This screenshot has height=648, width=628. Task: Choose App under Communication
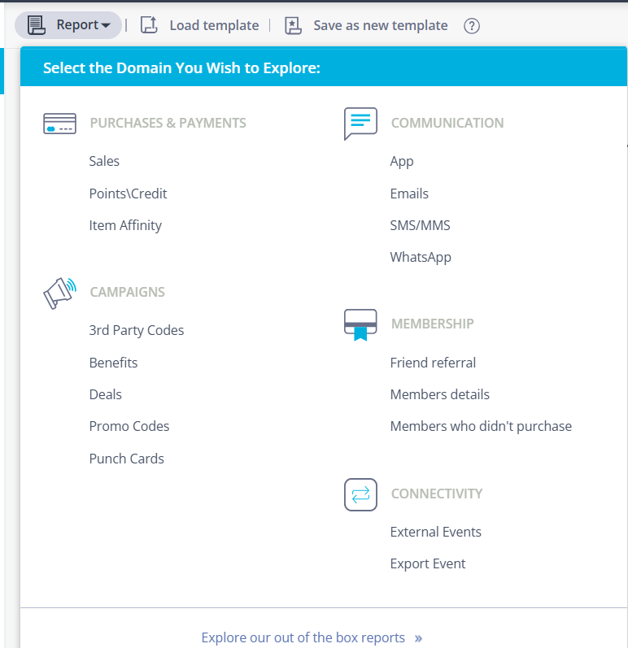[x=401, y=162]
